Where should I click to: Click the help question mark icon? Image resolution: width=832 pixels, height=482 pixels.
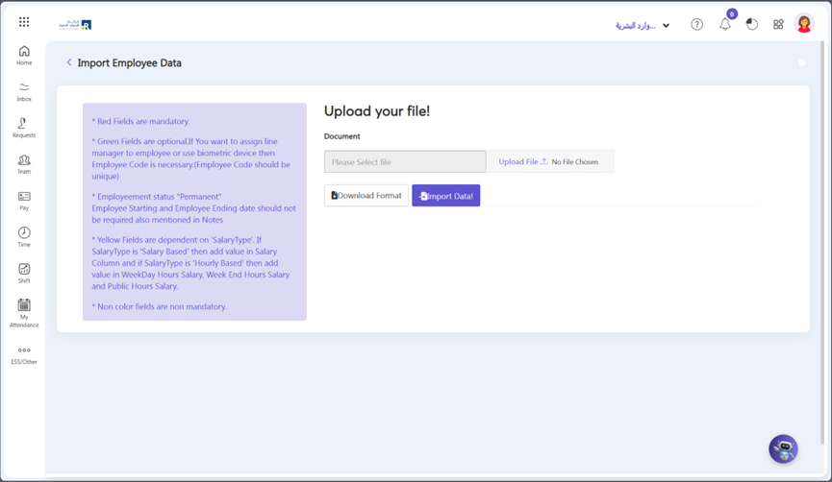pyautogui.click(x=696, y=25)
